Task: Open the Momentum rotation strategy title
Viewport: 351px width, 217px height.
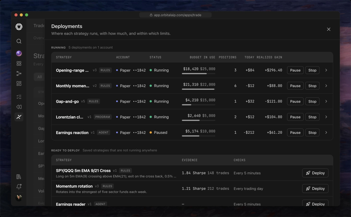Action: [74, 186]
